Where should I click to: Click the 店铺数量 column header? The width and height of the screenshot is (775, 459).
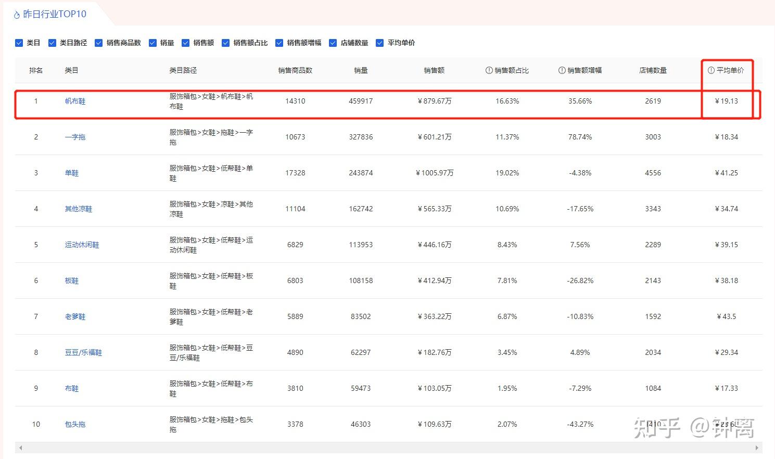[x=653, y=70]
